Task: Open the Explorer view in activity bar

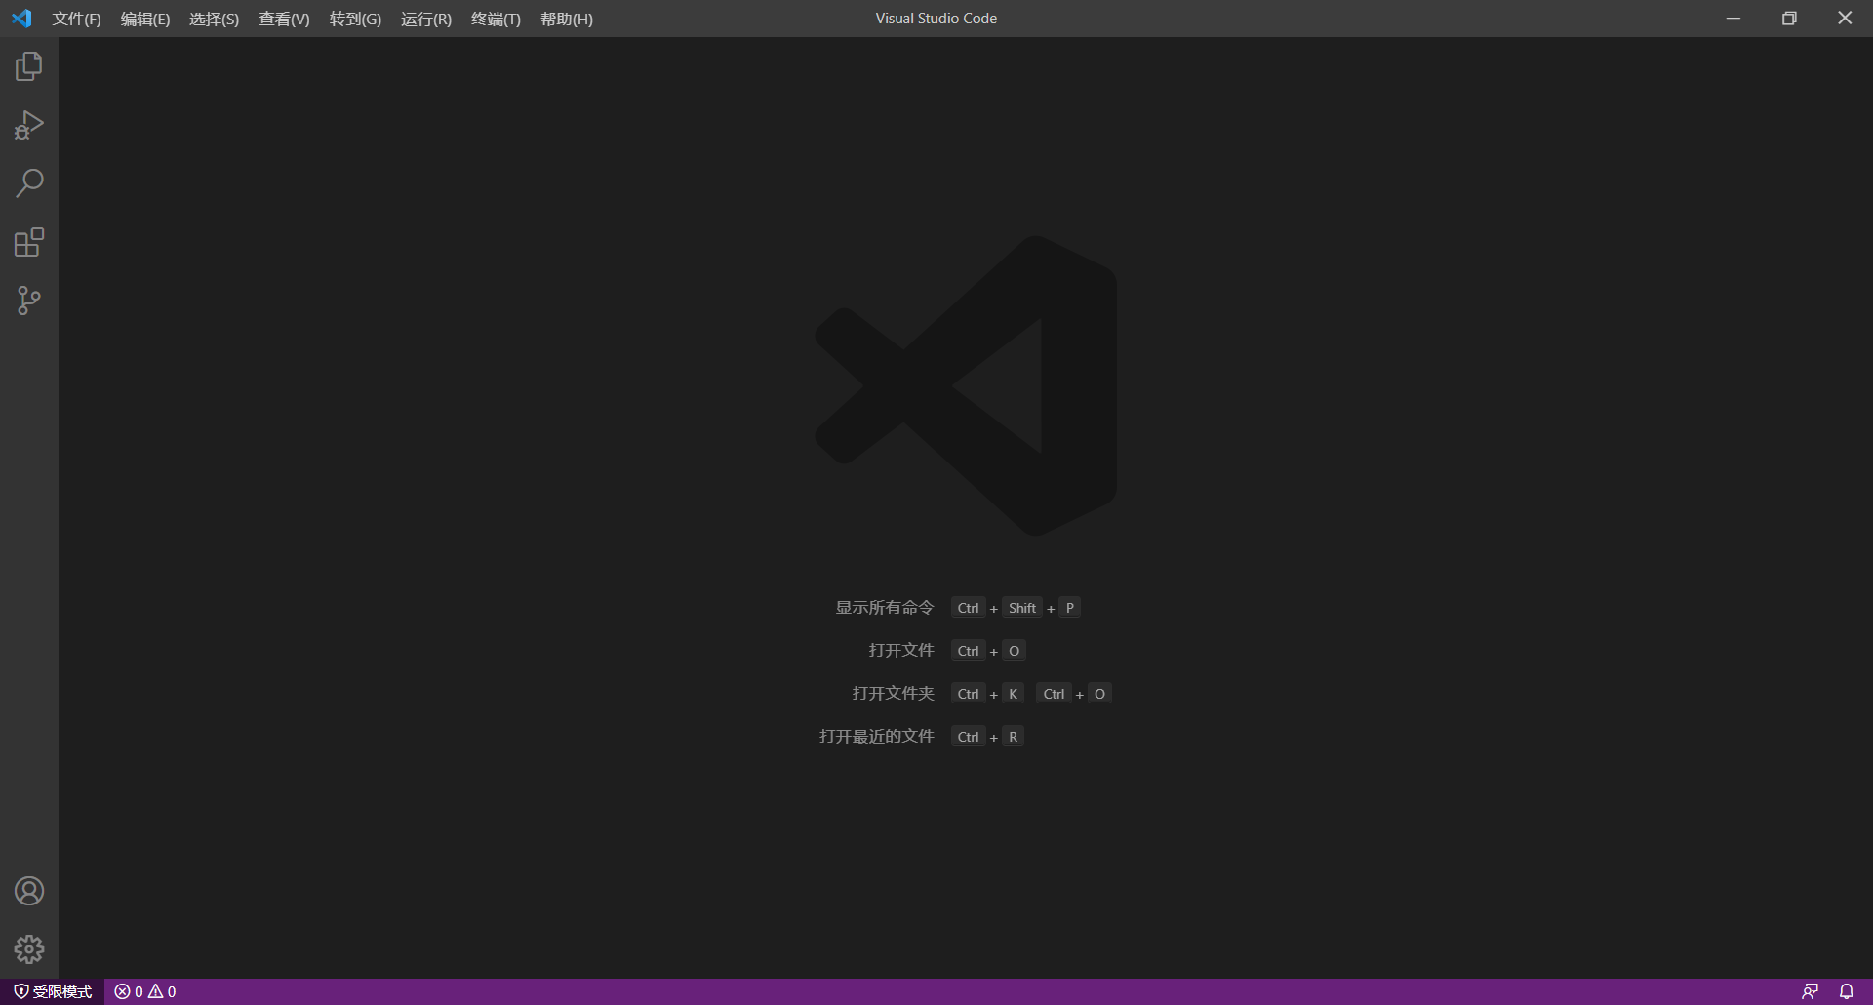Action: [x=29, y=66]
